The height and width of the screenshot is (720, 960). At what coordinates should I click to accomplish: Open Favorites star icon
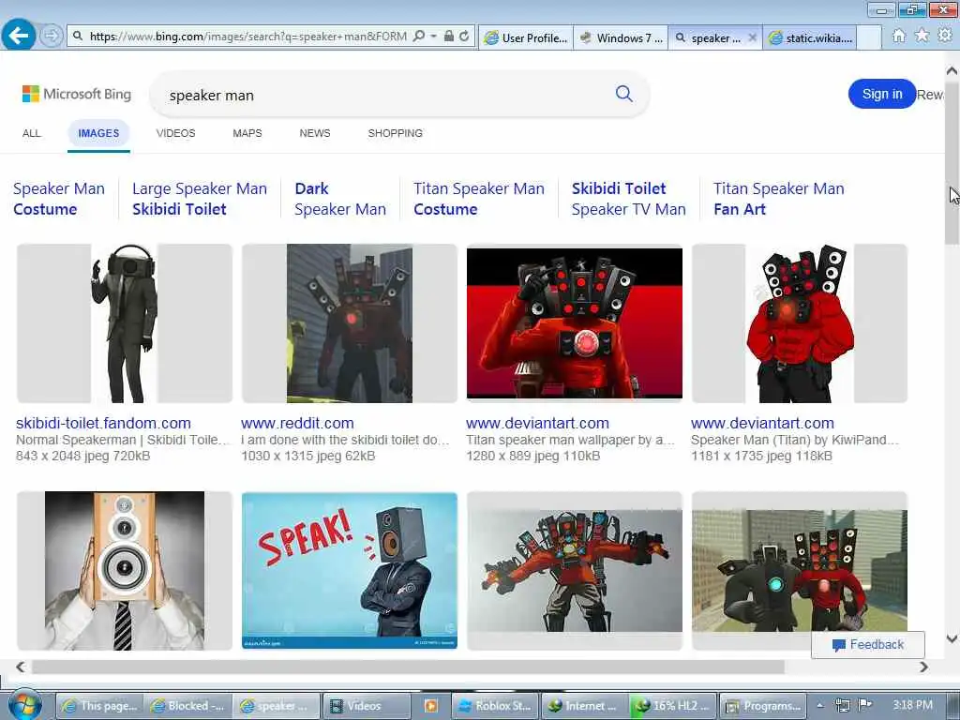pos(922,37)
